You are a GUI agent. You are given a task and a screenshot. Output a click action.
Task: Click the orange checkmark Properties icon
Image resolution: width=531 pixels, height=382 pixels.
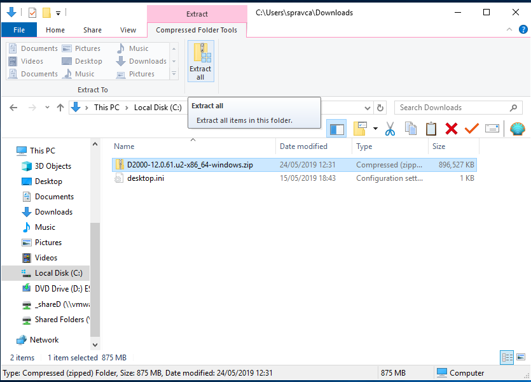471,129
